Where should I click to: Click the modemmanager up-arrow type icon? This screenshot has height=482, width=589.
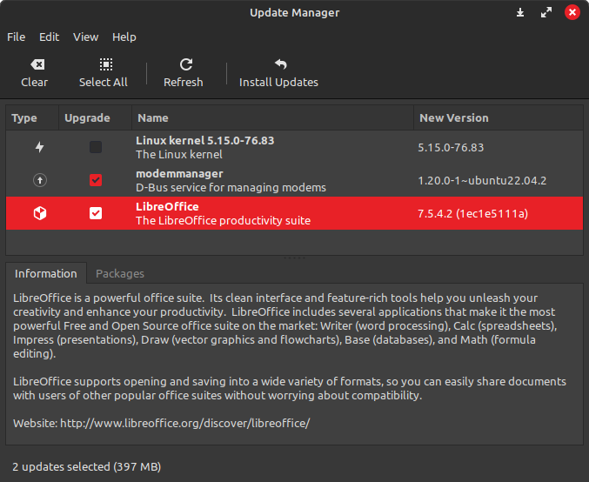tap(40, 180)
